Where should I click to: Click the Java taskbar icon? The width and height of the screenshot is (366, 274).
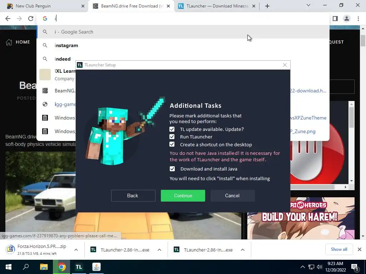tap(97, 267)
